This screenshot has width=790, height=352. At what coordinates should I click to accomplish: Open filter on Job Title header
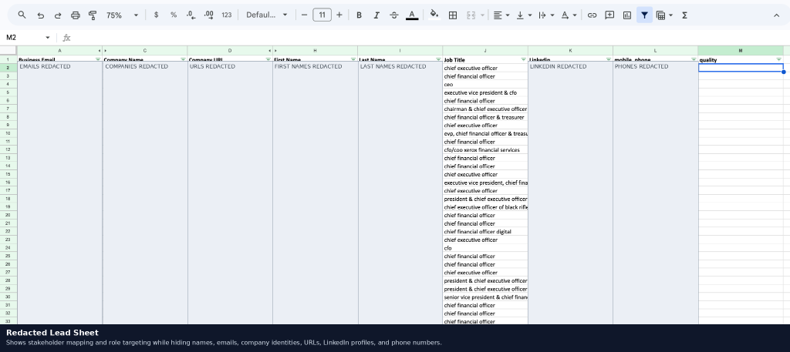pyautogui.click(x=524, y=59)
